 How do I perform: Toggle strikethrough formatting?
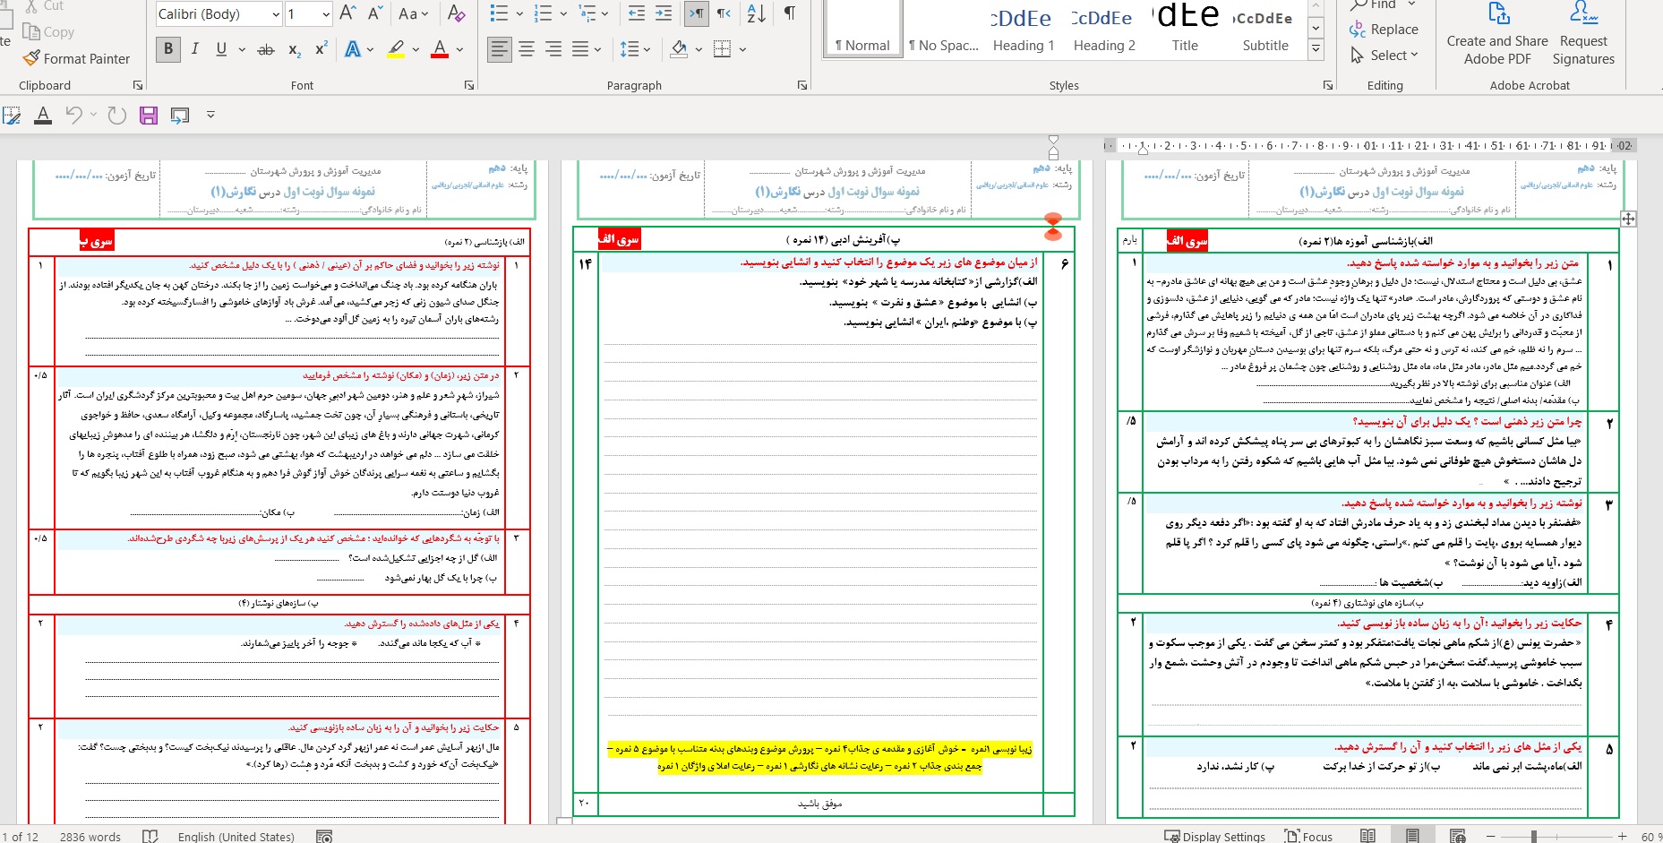[266, 49]
